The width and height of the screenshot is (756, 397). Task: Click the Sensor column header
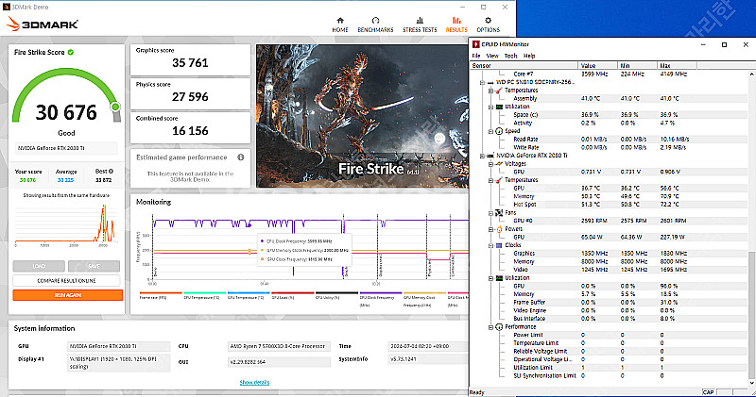coord(524,65)
